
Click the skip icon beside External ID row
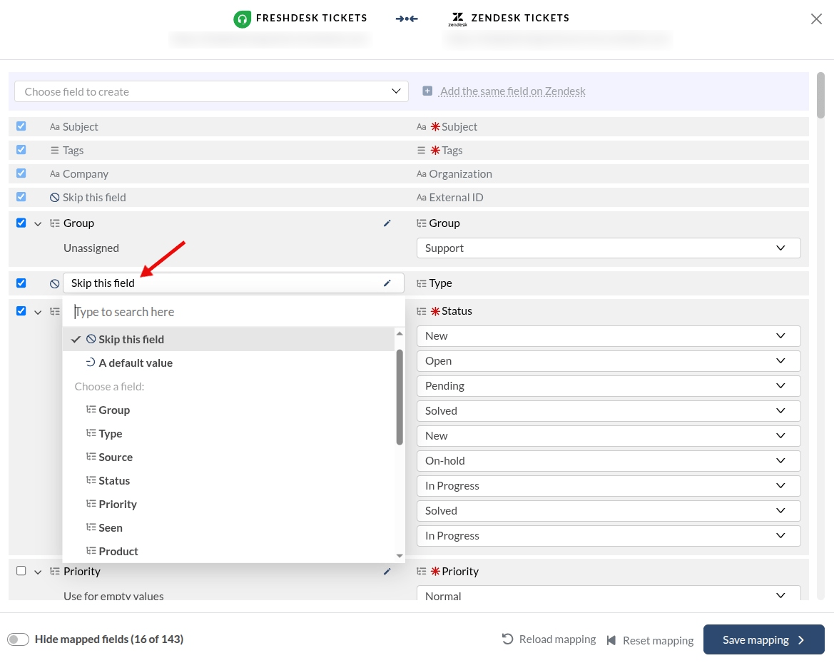click(x=54, y=198)
